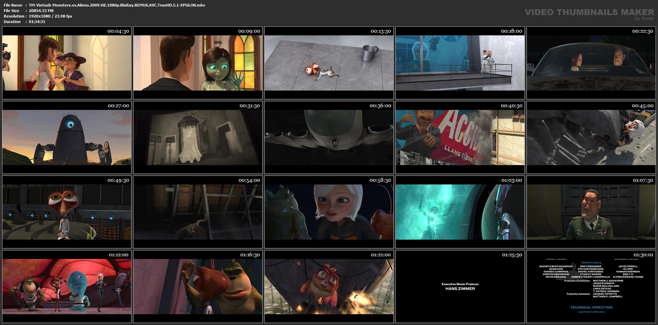
Task: Select the 00:49:30 cockroach doctor thumbnail
Action: pos(67,212)
